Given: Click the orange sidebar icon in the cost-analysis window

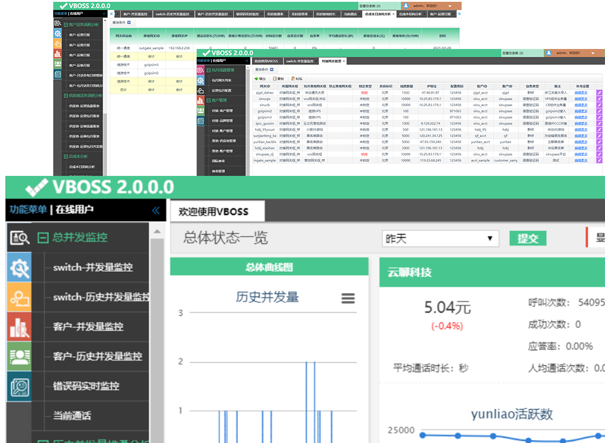Looking at the screenshot, I should point(57,44).
